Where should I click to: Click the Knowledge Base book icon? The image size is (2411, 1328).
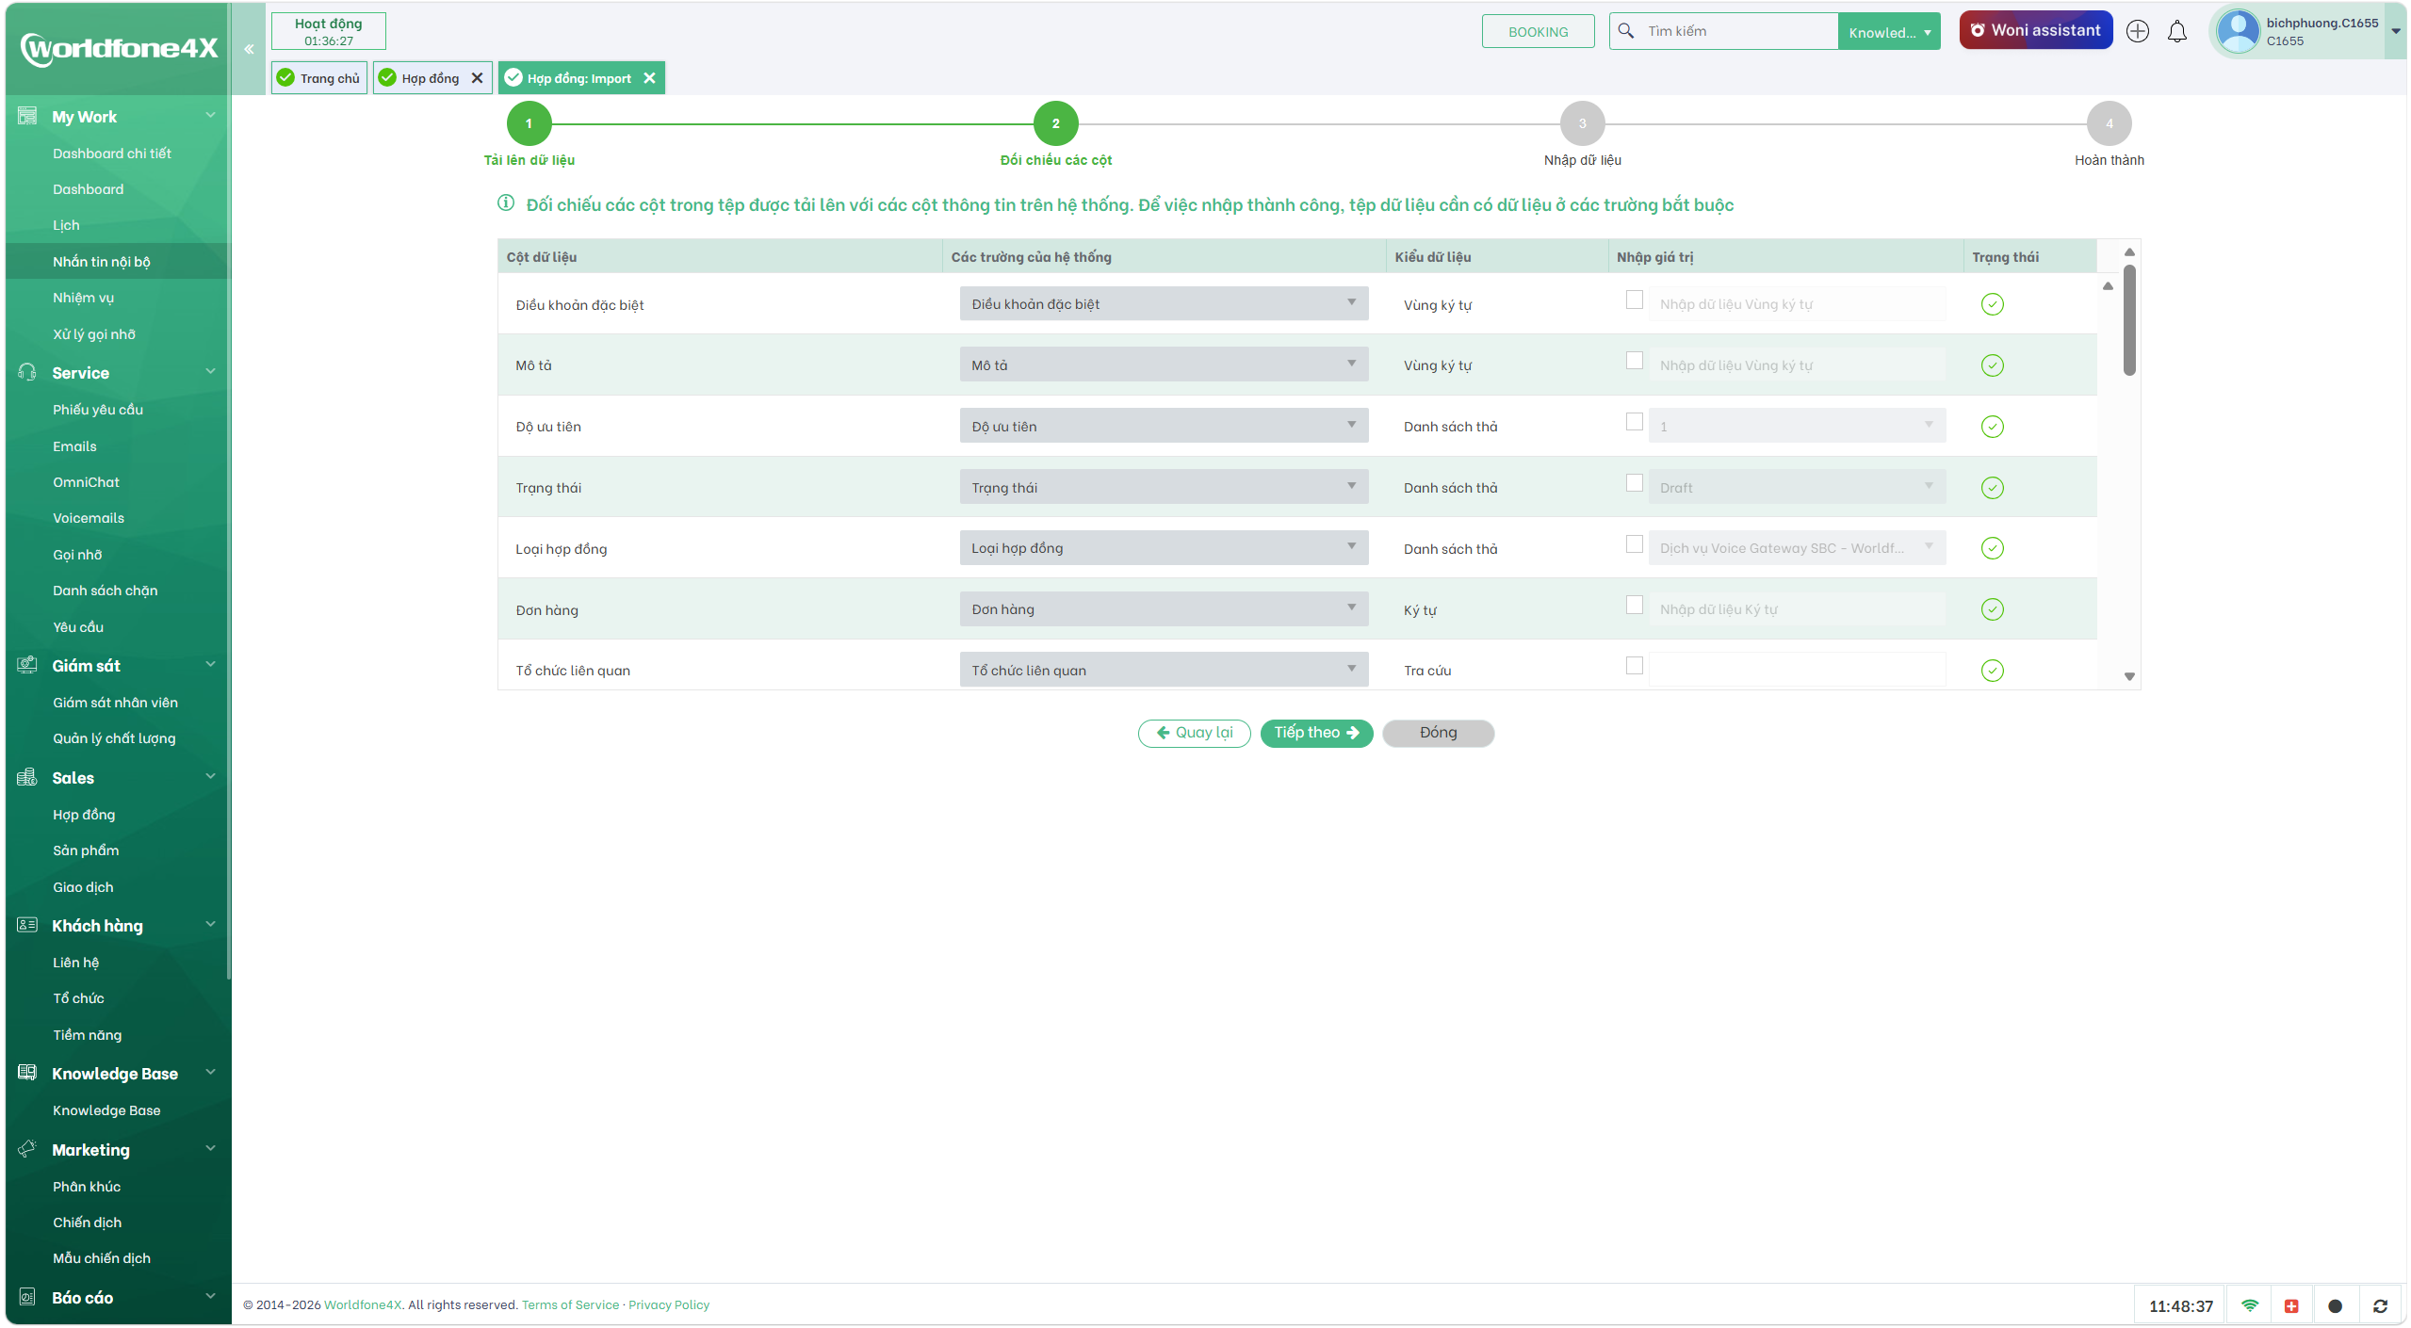(x=27, y=1073)
